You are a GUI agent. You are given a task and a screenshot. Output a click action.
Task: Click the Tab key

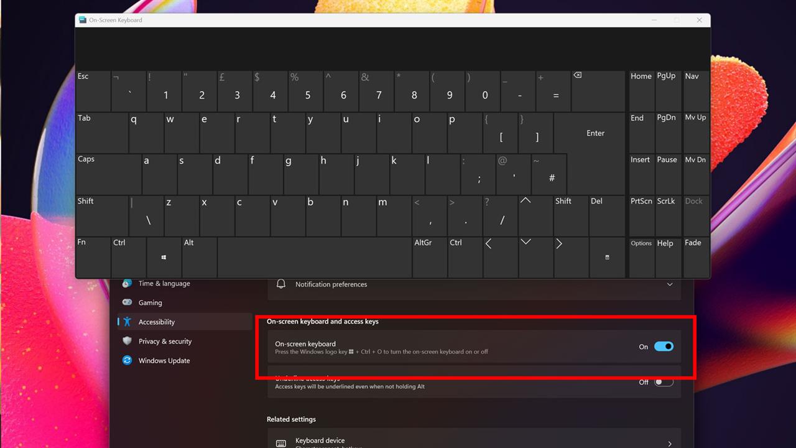click(102, 133)
